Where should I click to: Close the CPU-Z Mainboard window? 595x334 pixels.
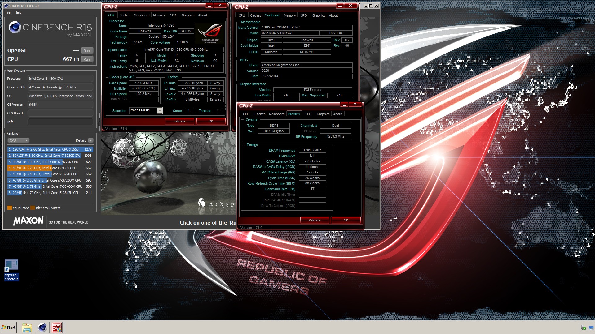tap(350, 6)
